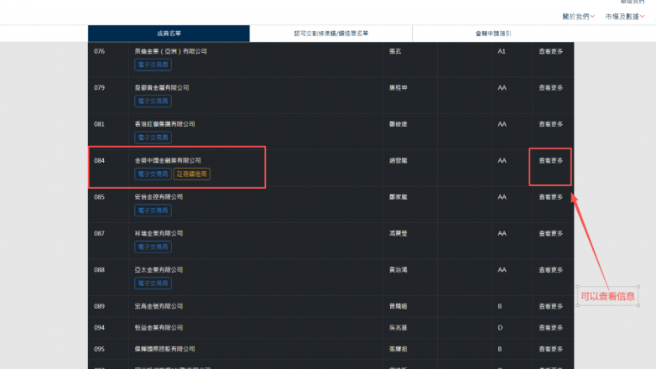Click member number 094
The height and width of the screenshot is (369, 656).
99,328
